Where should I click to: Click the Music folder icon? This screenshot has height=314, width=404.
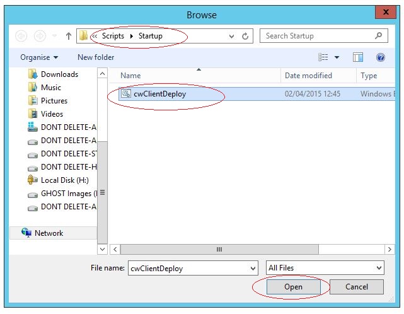tap(33, 88)
